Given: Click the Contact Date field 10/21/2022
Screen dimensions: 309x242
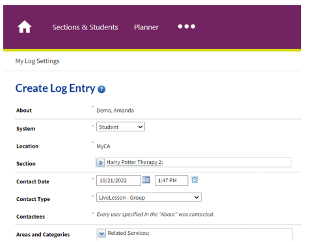Looking at the screenshot, I should 118,180.
